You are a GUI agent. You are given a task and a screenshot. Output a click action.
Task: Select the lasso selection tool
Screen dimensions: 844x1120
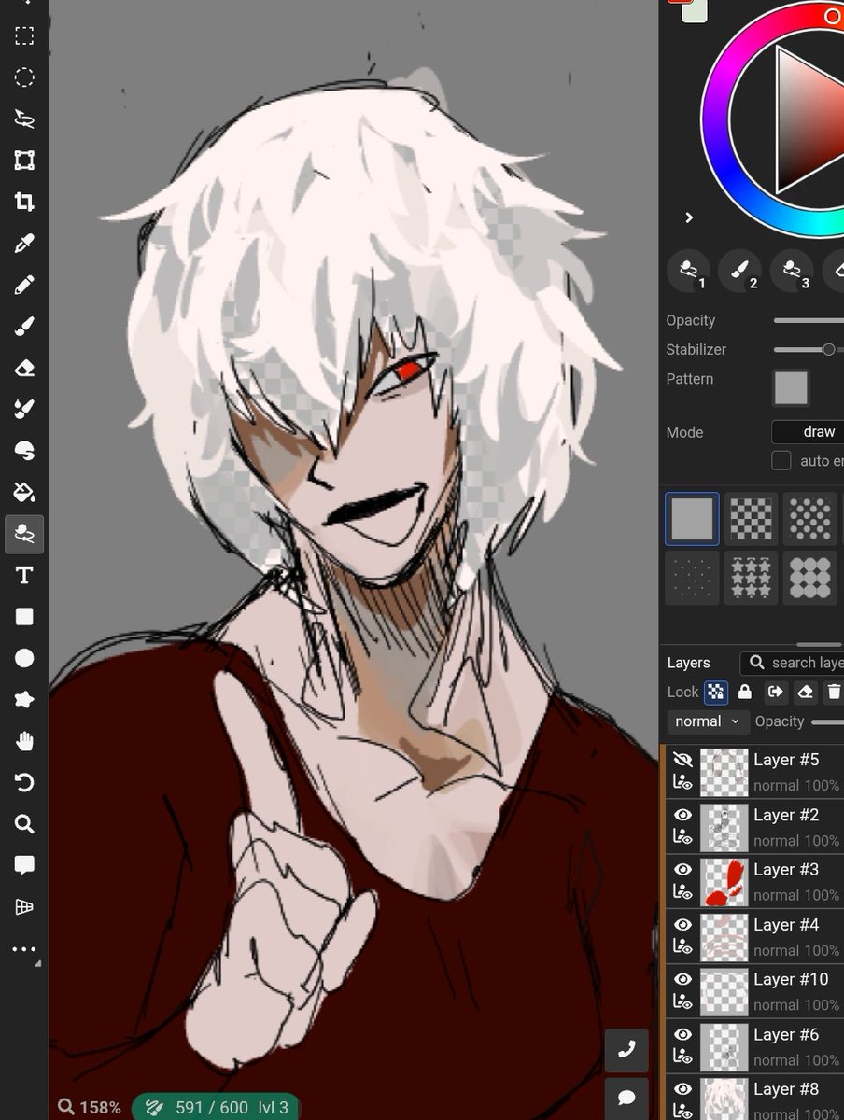coord(24,119)
